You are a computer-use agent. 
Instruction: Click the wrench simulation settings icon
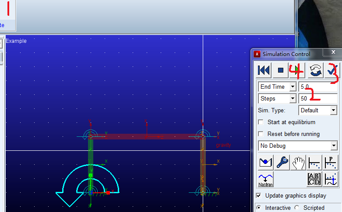281,162
